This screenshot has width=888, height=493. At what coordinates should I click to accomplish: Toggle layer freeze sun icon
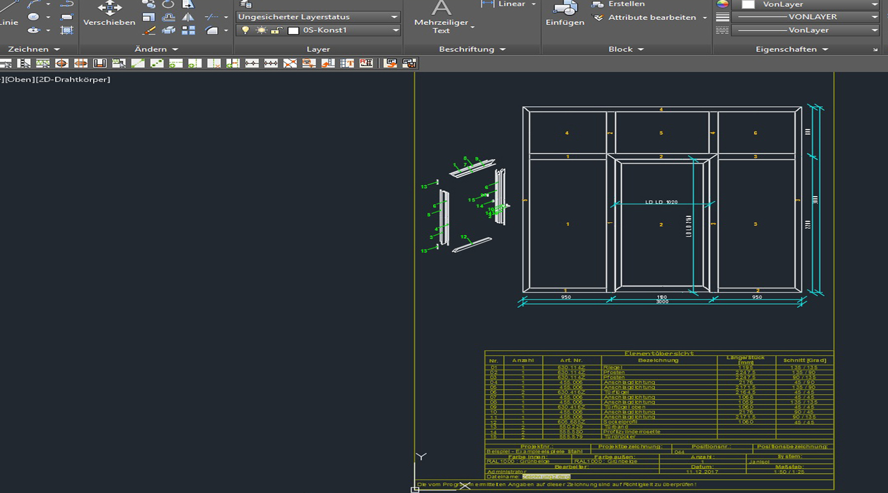tap(261, 30)
